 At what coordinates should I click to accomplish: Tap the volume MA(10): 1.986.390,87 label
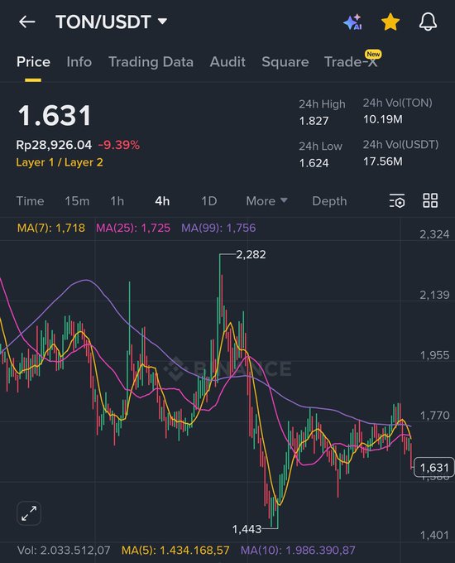[298, 550]
